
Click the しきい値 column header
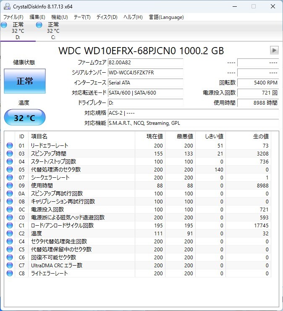tap(210, 137)
